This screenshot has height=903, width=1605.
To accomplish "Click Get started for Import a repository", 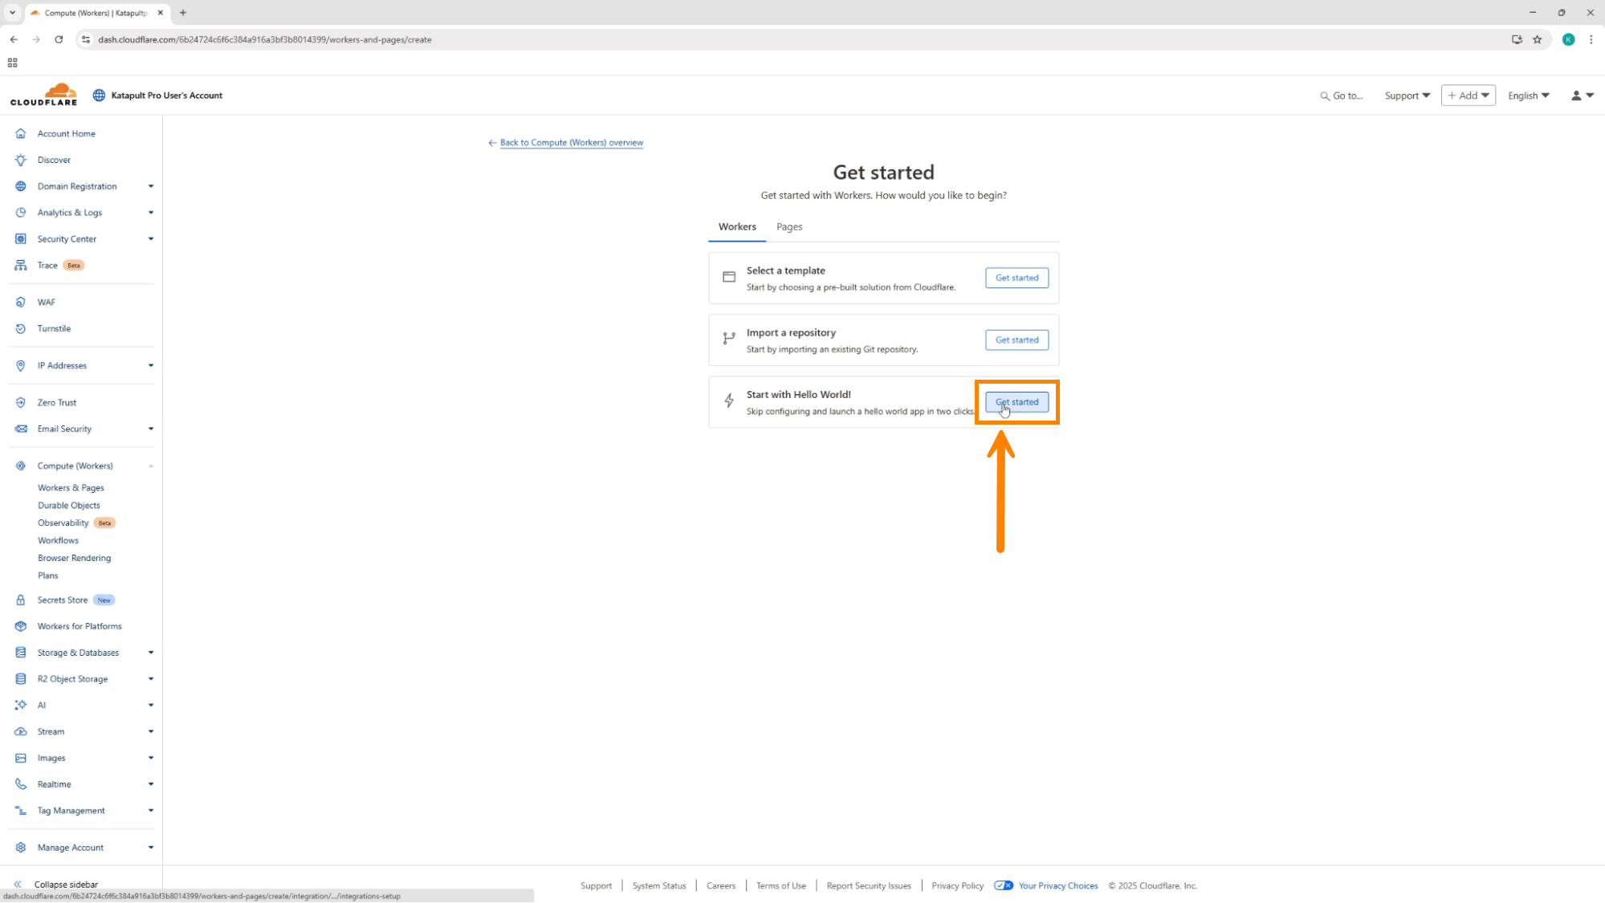I will pos(1016,340).
